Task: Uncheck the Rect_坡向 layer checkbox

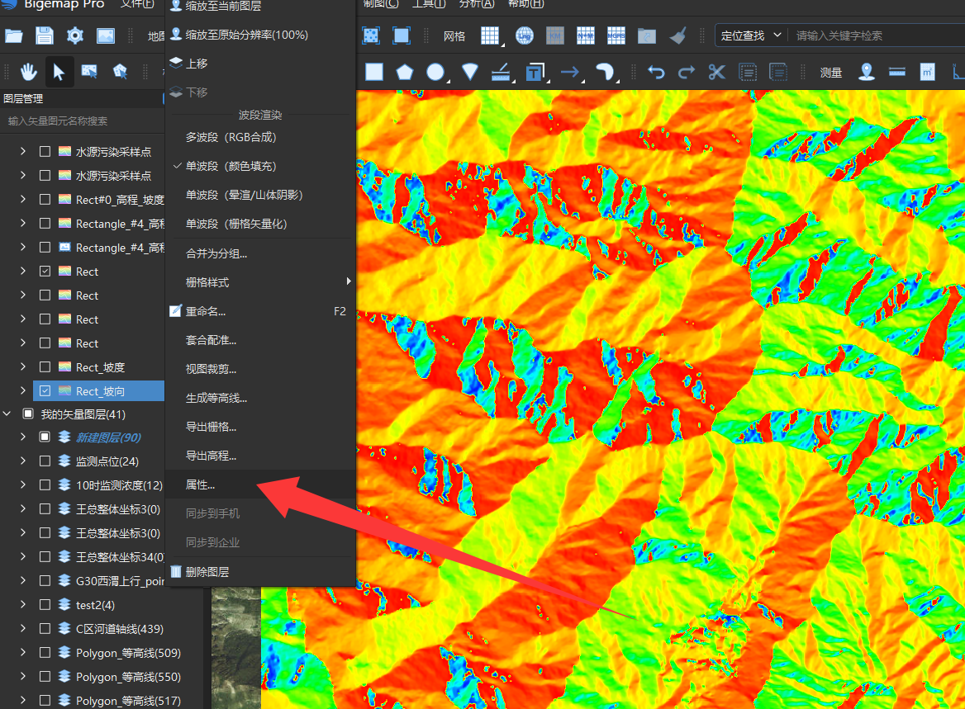Action: click(x=45, y=390)
